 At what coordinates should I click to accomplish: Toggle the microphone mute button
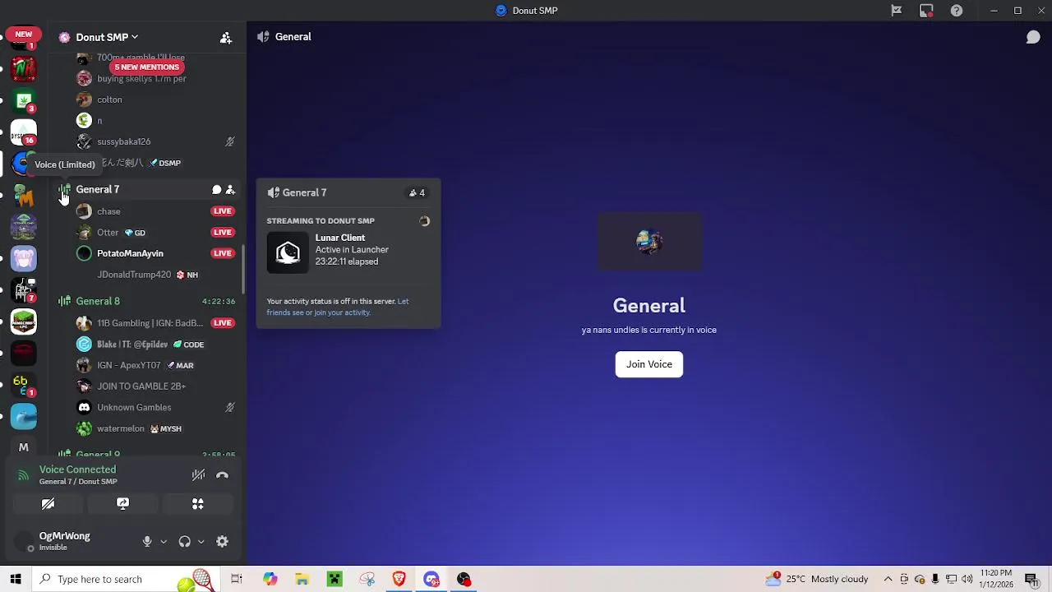click(147, 542)
